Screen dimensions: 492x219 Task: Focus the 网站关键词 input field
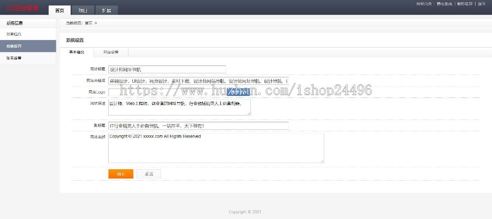click(x=198, y=80)
